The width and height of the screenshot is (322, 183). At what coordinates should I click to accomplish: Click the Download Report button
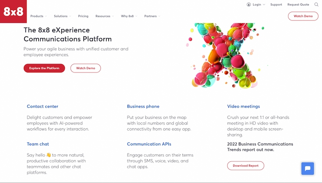click(245, 166)
